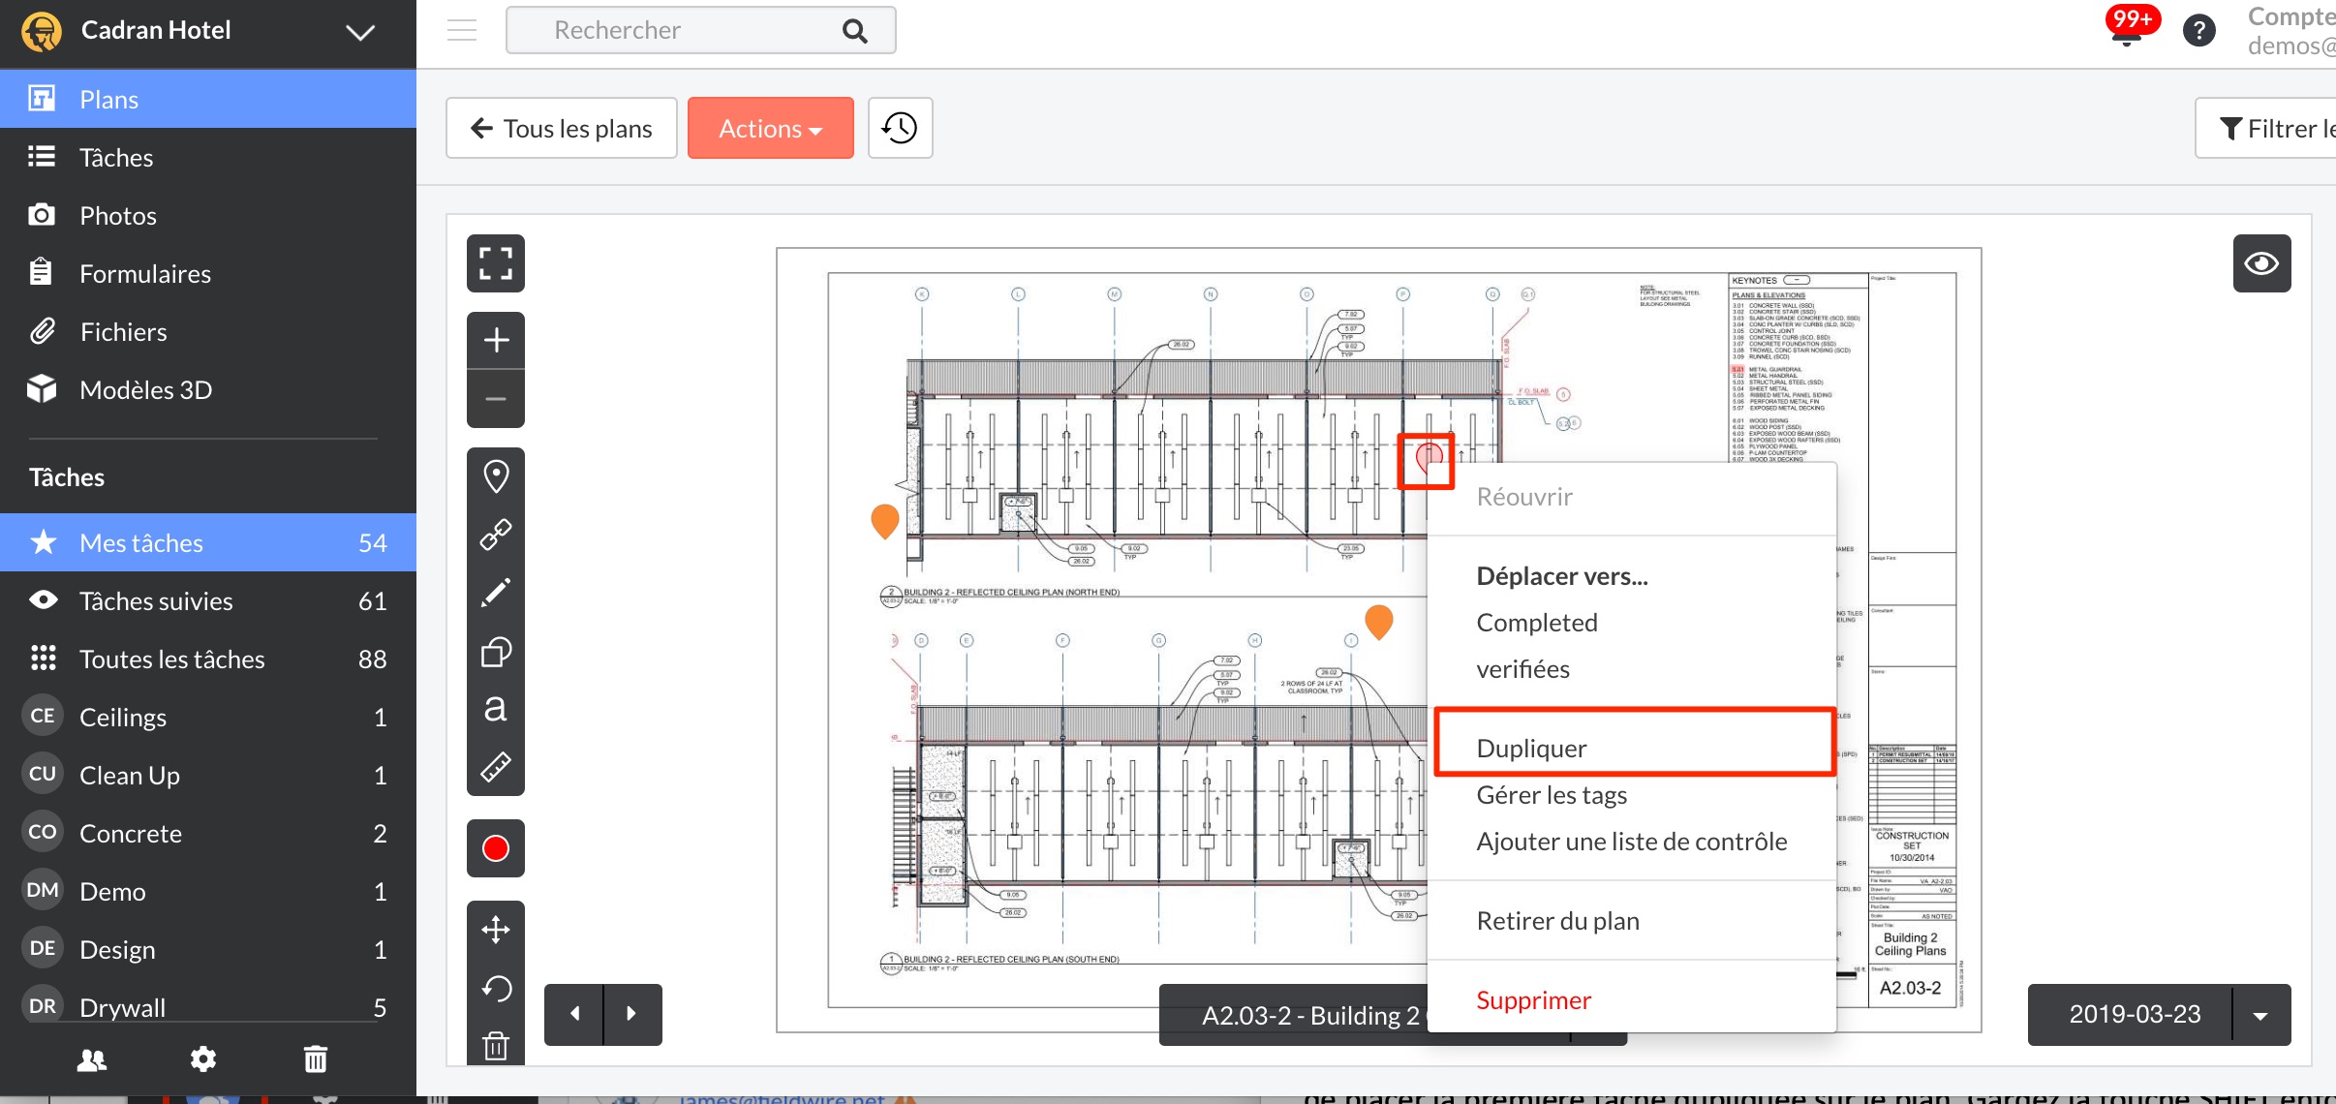Viewport: 2336px width, 1104px height.
Task: Select the ruler measurement tool
Action: 496,767
